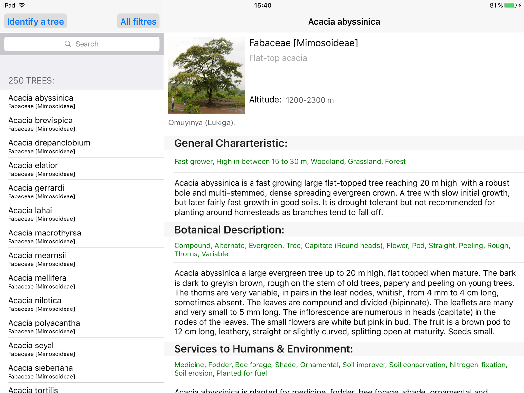Click the green Fast grower characteristics line
Image resolution: width=524 pixels, height=393 pixels.
[290, 162]
